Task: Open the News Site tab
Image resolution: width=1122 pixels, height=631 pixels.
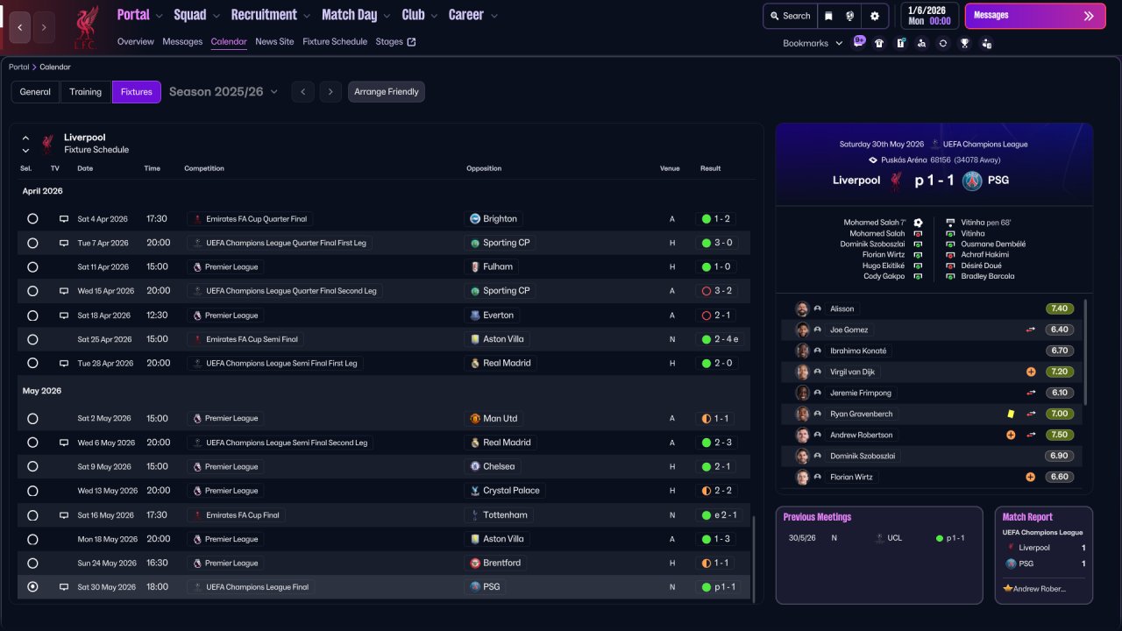Action: point(274,41)
